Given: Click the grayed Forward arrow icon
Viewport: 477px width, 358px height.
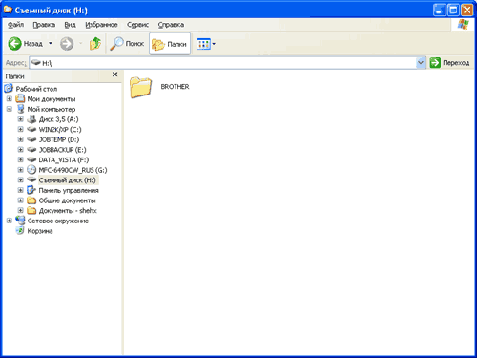Looking at the screenshot, I should pos(67,44).
